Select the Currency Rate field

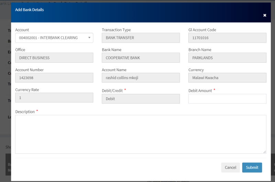click(x=54, y=98)
